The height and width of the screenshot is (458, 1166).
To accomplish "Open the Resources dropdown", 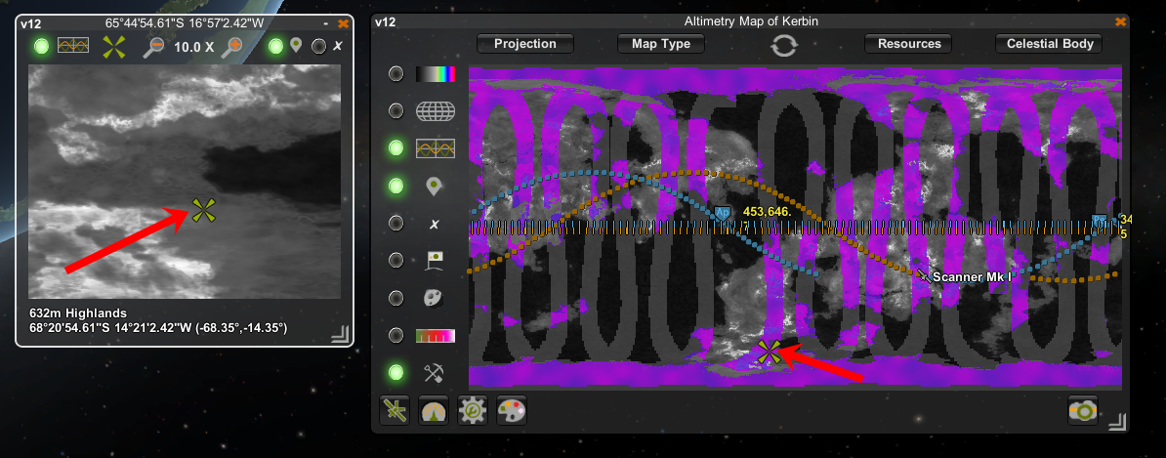I will (x=909, y=44).
